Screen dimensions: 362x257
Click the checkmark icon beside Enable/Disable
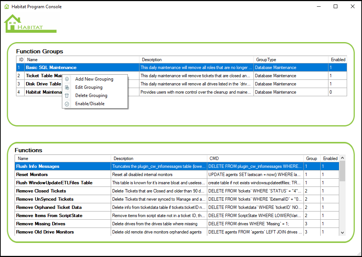click(x=67, y=104)
